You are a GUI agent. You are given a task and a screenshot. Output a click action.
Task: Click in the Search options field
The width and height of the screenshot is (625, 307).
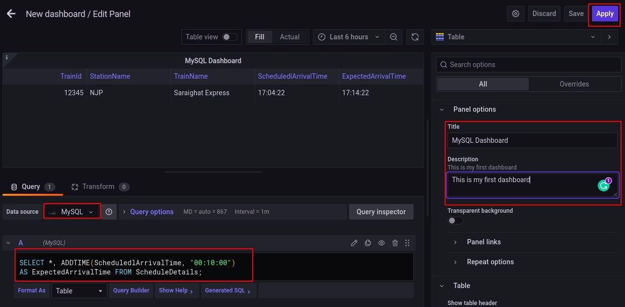pos(529,65)
